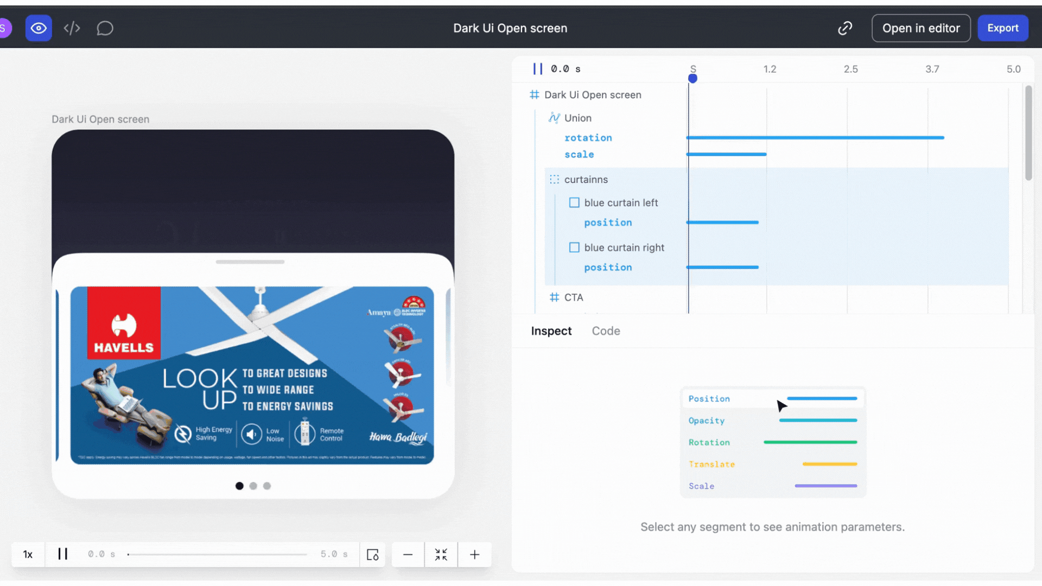The height and width of the screenshot is (586, 1042).
Task: Change the 1x playback speed
Action: point(28,555)
